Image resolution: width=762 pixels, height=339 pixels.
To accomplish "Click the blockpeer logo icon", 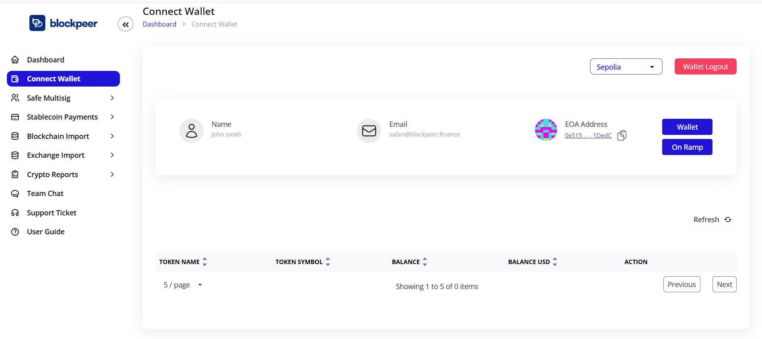I will click(x=37, y=23).
